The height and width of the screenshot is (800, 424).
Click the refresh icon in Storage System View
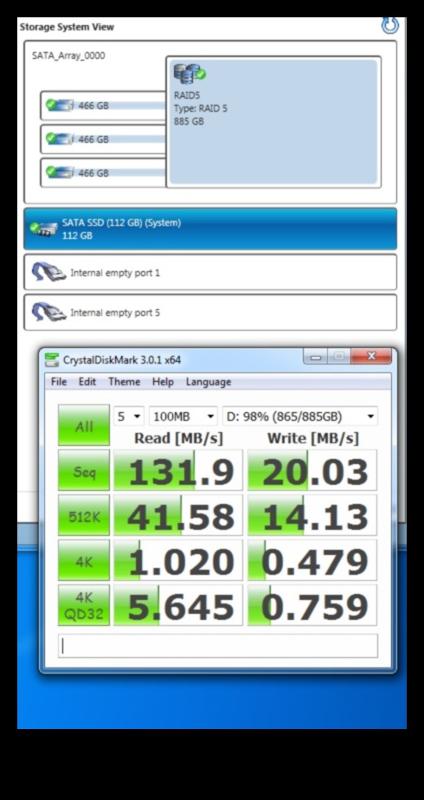[390, 25]
